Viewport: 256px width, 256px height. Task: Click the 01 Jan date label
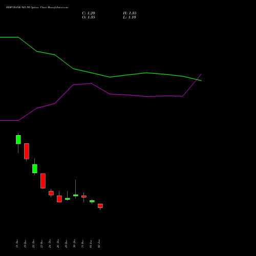pyautogui.click(x=91, y=244)
